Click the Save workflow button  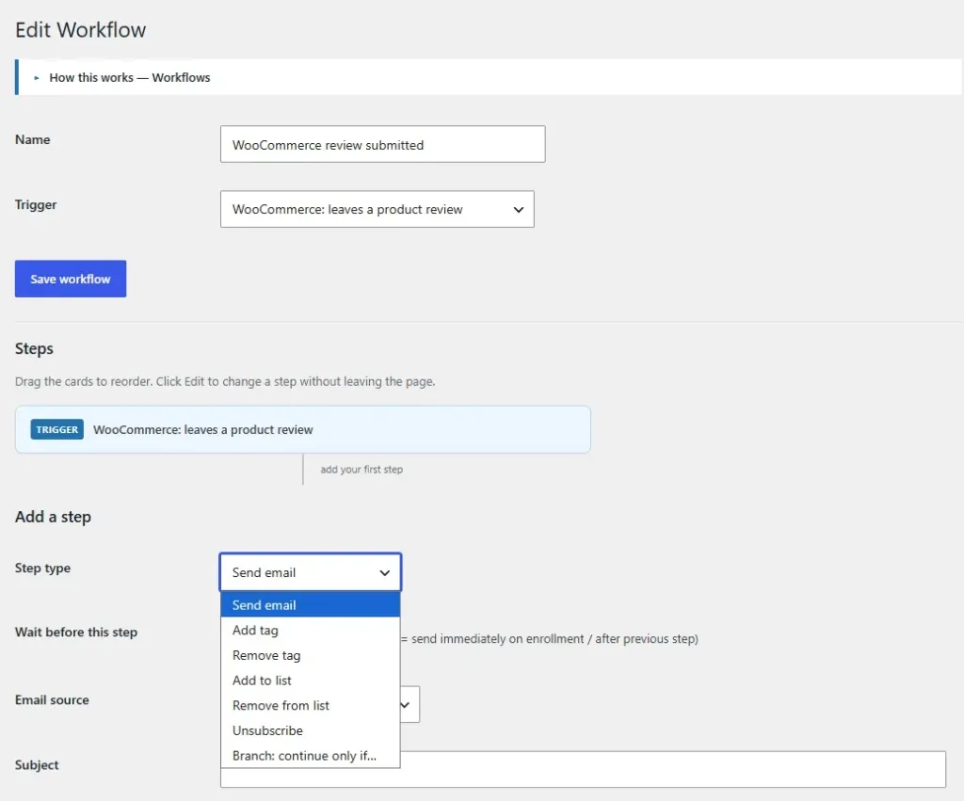[x=71, y=279]
